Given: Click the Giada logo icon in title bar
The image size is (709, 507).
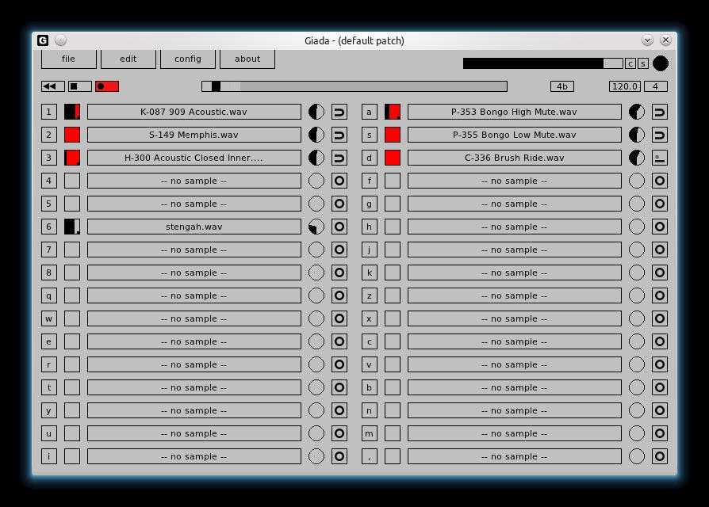Looking at the screenshot, I should [43, 40].
